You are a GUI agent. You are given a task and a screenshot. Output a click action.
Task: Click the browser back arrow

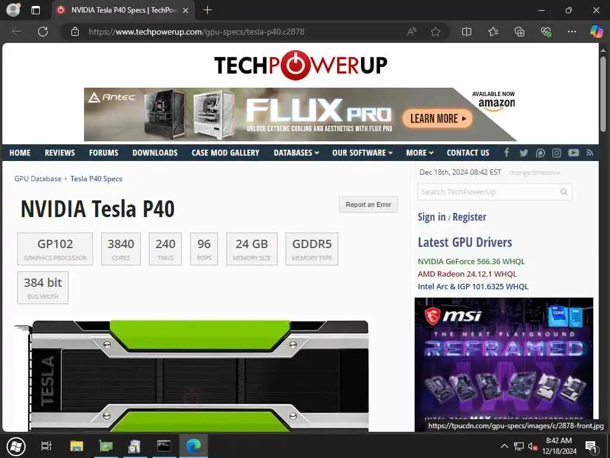[16, 32]
